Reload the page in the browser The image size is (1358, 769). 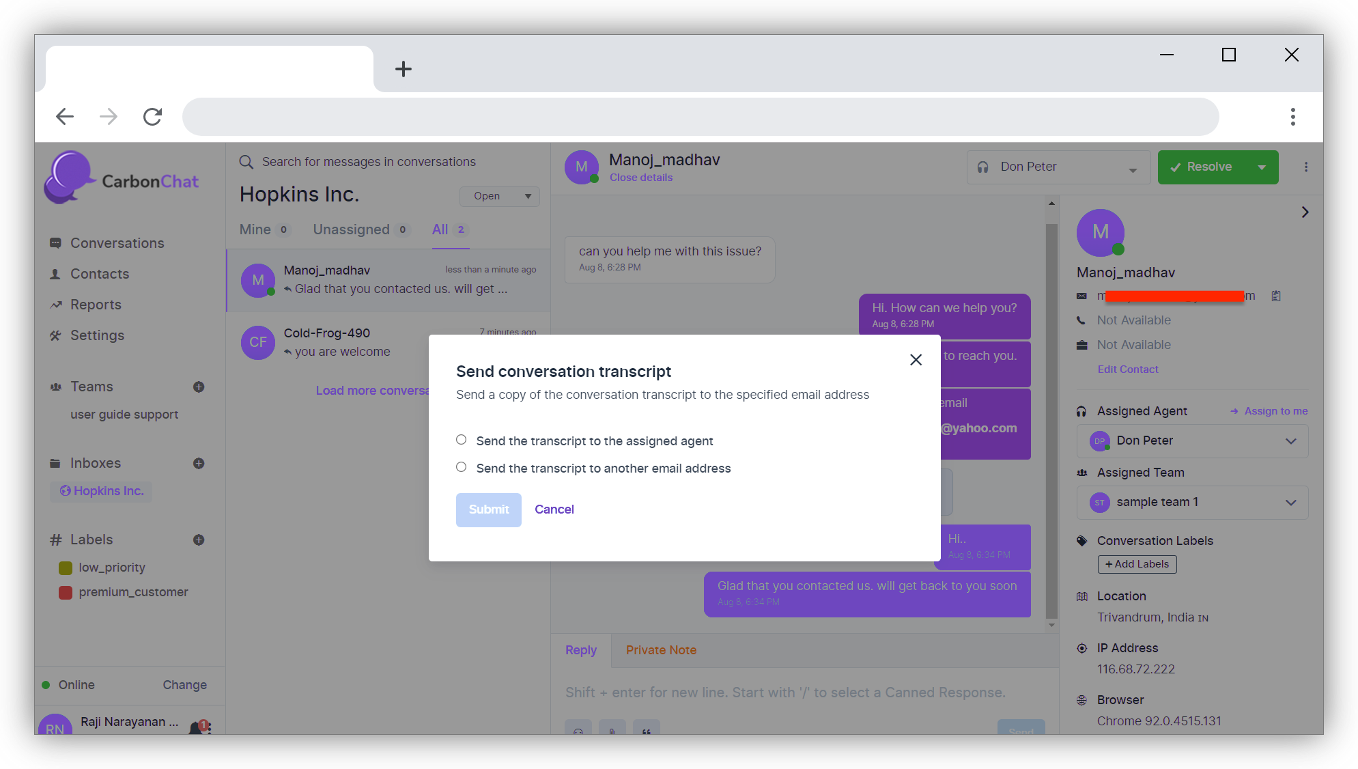tap(152, 117)
